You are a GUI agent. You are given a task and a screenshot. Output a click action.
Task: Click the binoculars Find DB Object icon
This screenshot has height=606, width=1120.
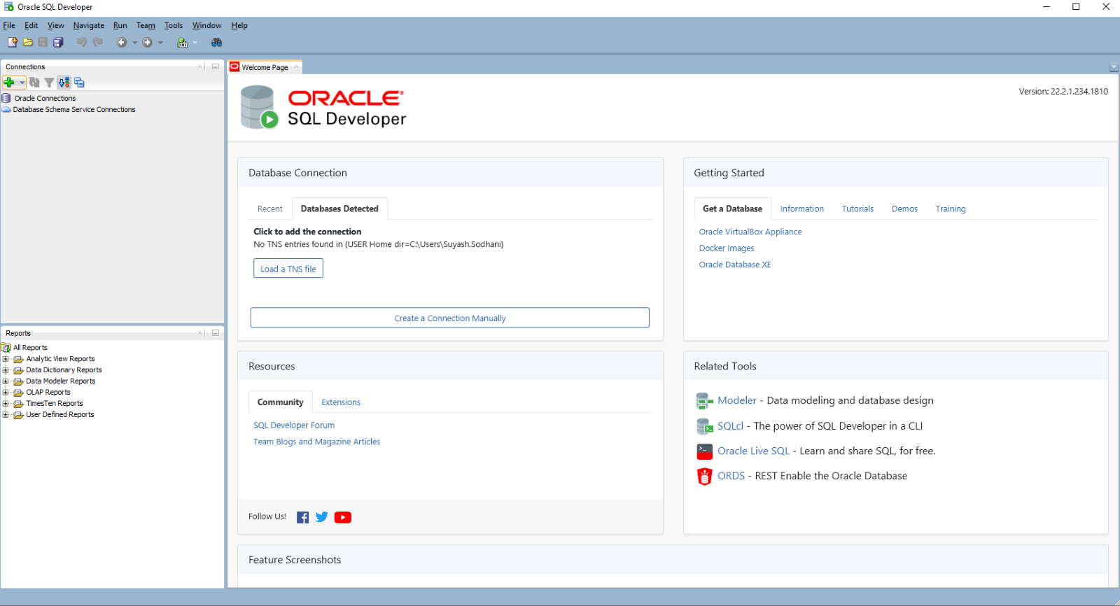(217, 43)
